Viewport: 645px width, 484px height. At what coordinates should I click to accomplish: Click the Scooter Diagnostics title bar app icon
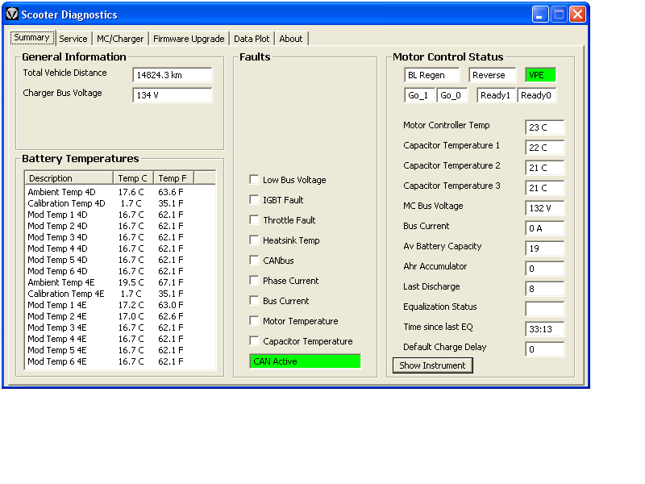[x=12, y=14]
